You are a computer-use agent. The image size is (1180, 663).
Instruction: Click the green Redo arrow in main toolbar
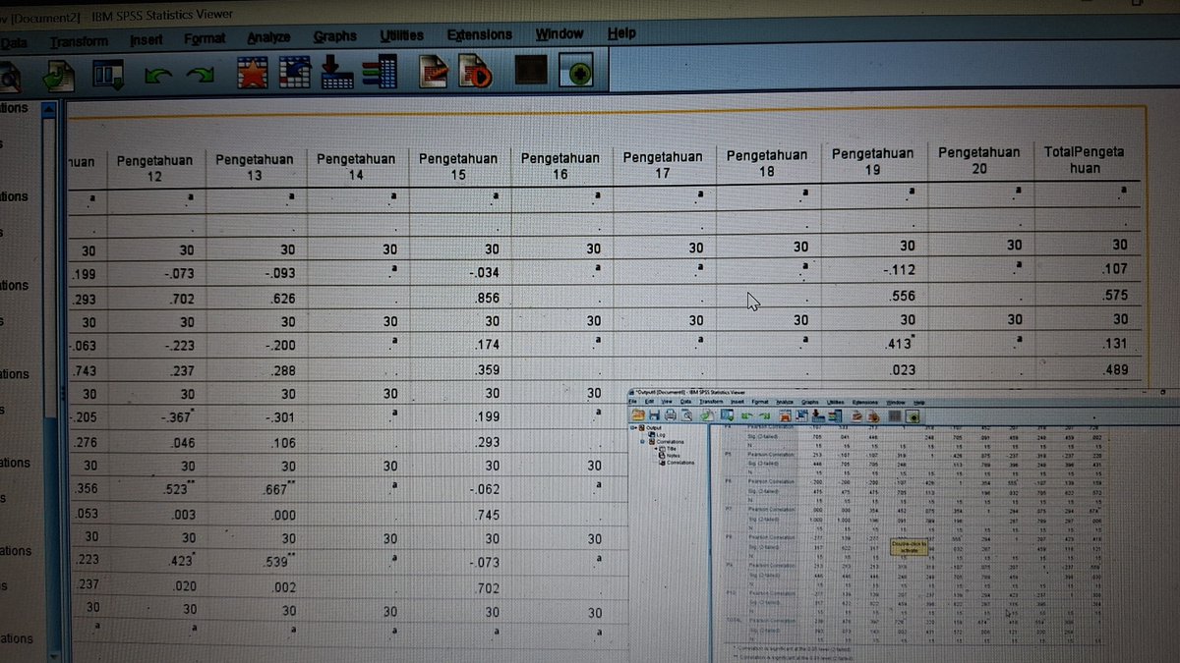[x=203, y=75]
